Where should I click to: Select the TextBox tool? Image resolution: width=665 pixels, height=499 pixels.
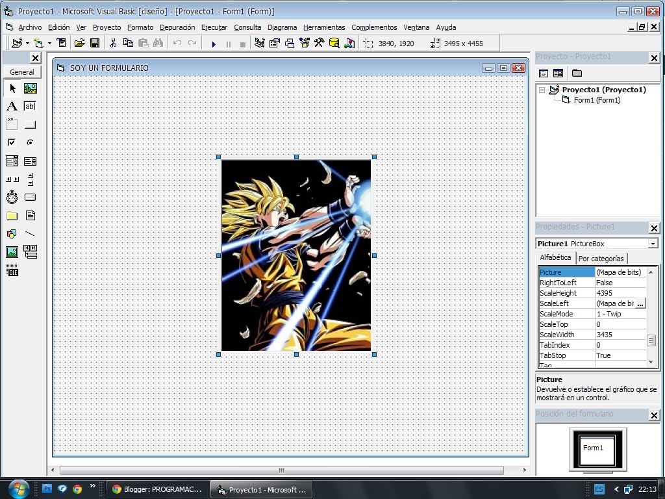[x=30, y=107]
